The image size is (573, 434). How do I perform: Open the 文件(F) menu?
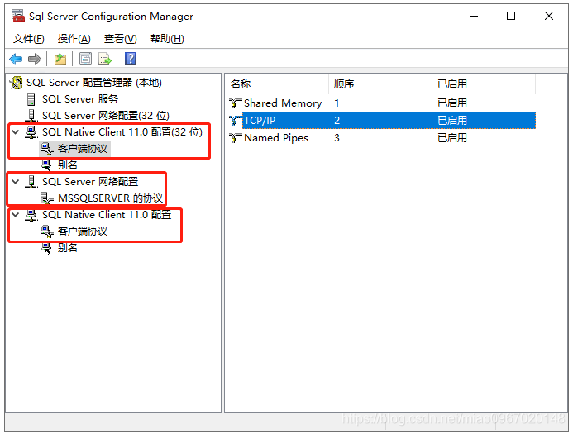pos(28,39)
